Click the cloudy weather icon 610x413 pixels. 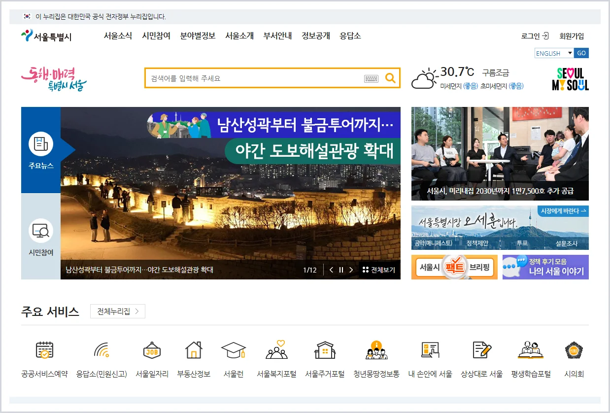(424, 79)
